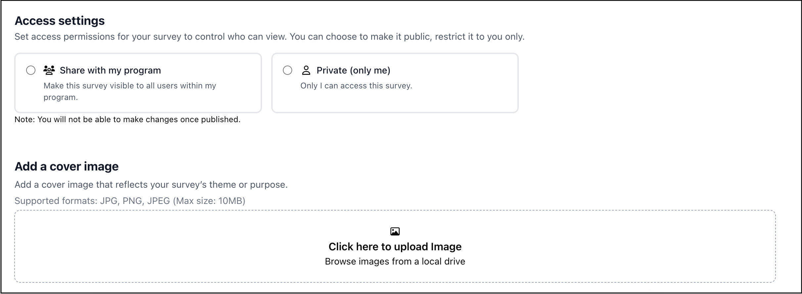This screenshot has width=802, height=294.
Task: Click 'Browse images from a local drive'
Action: tap(395, 262)
